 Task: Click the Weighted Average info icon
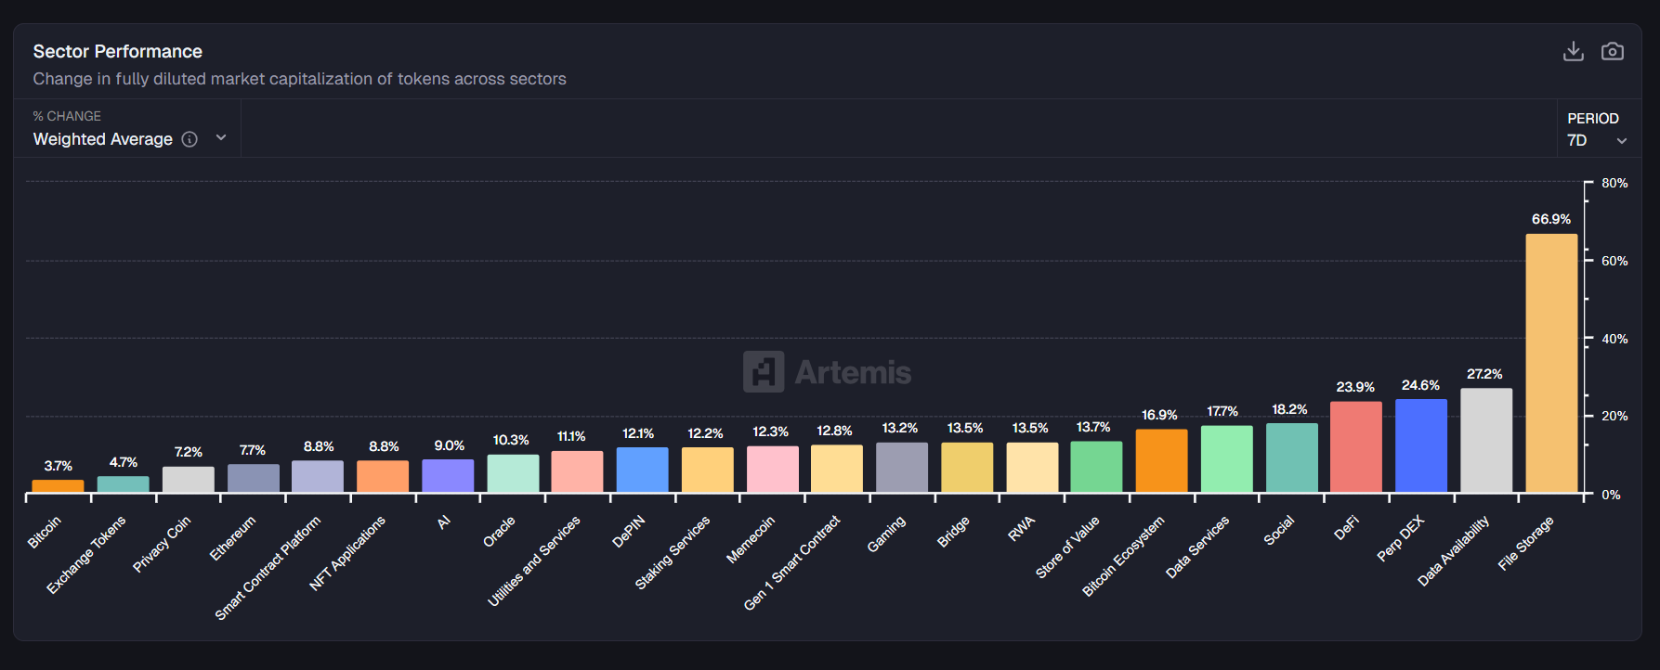pos(190,139)
